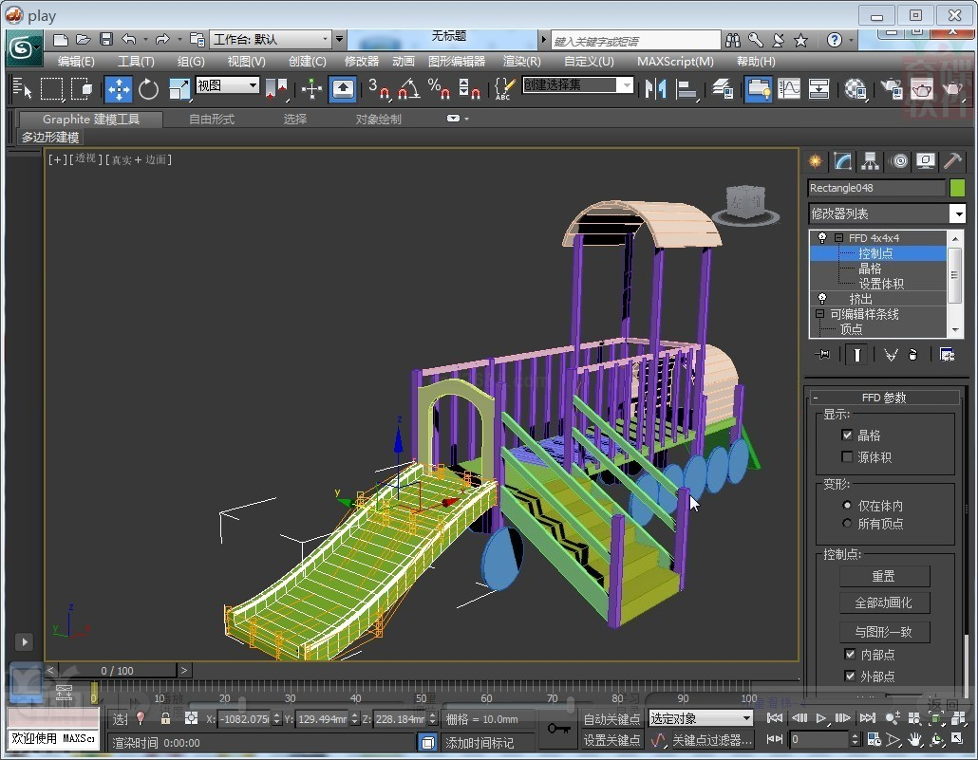This screenshot has height=760, width=978.
Task: Open the 渲染(R) menu
Action: pos(522,62)
